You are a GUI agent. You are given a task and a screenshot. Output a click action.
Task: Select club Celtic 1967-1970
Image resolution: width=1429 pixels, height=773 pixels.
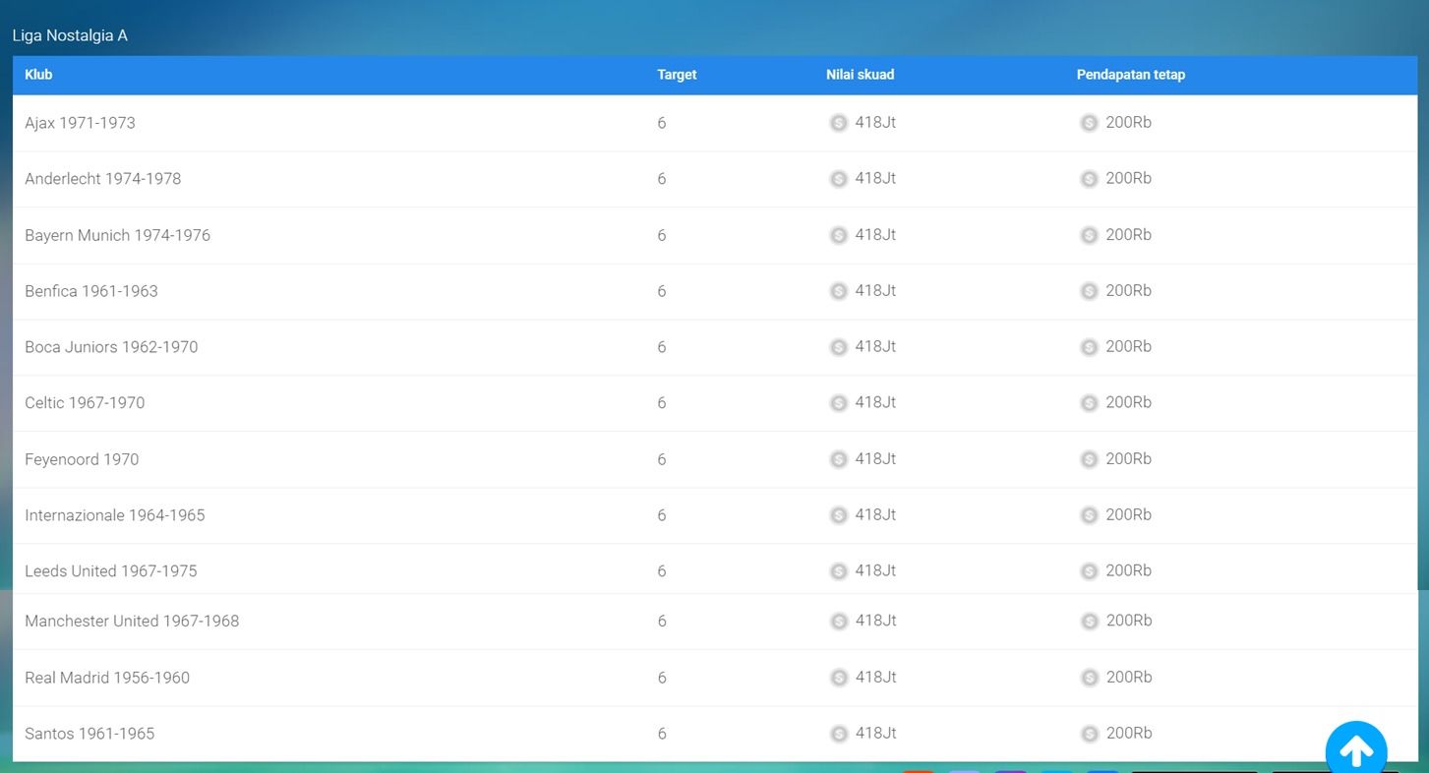pos(85,403)
